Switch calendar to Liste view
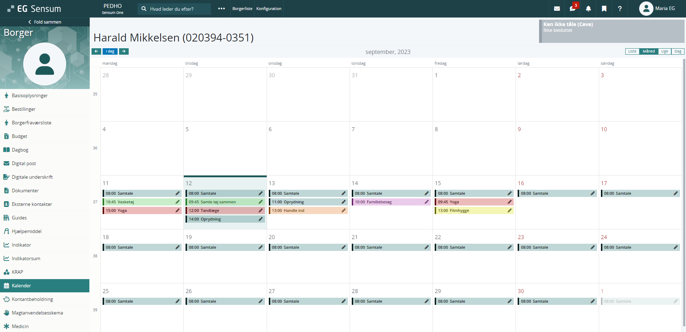Screen dimensions: 686x332 [x=632, y=51]
